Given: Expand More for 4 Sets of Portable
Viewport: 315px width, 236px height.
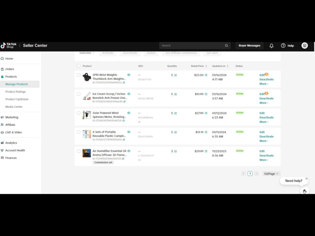Looking at the screenshot, I should [x=264, y=141].
